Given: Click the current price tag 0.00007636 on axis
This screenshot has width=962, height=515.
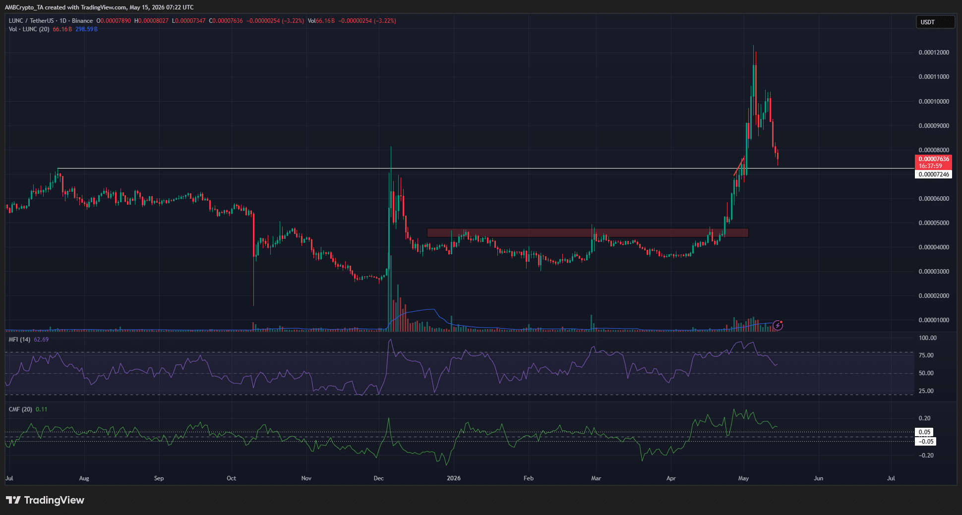Looking at the screenshot, I should point(933,159).
